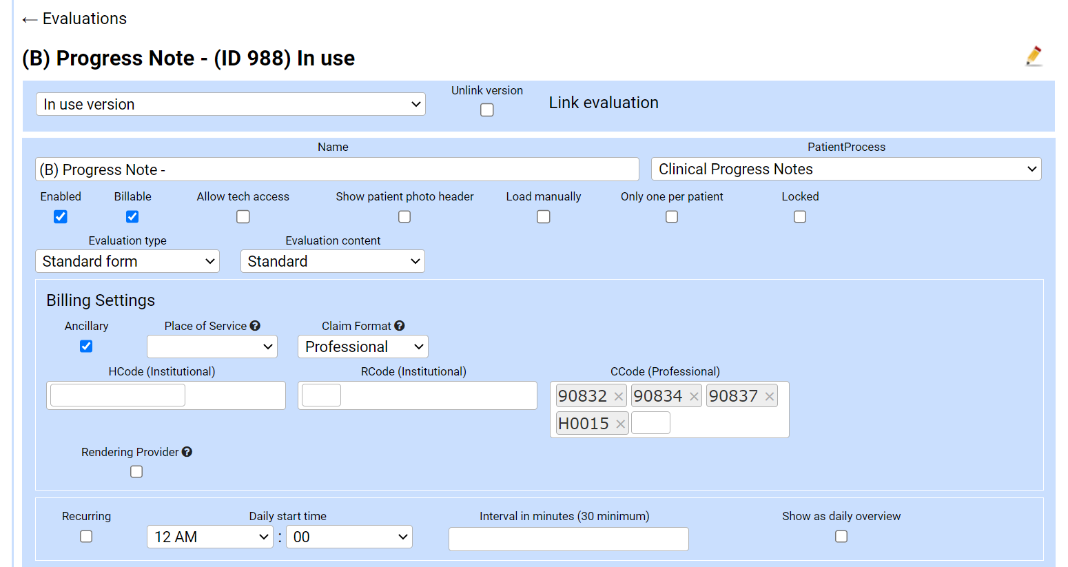Click Place of Service help icon
The width and height of the screenshot is (1068, 567).
coord(255,326)
